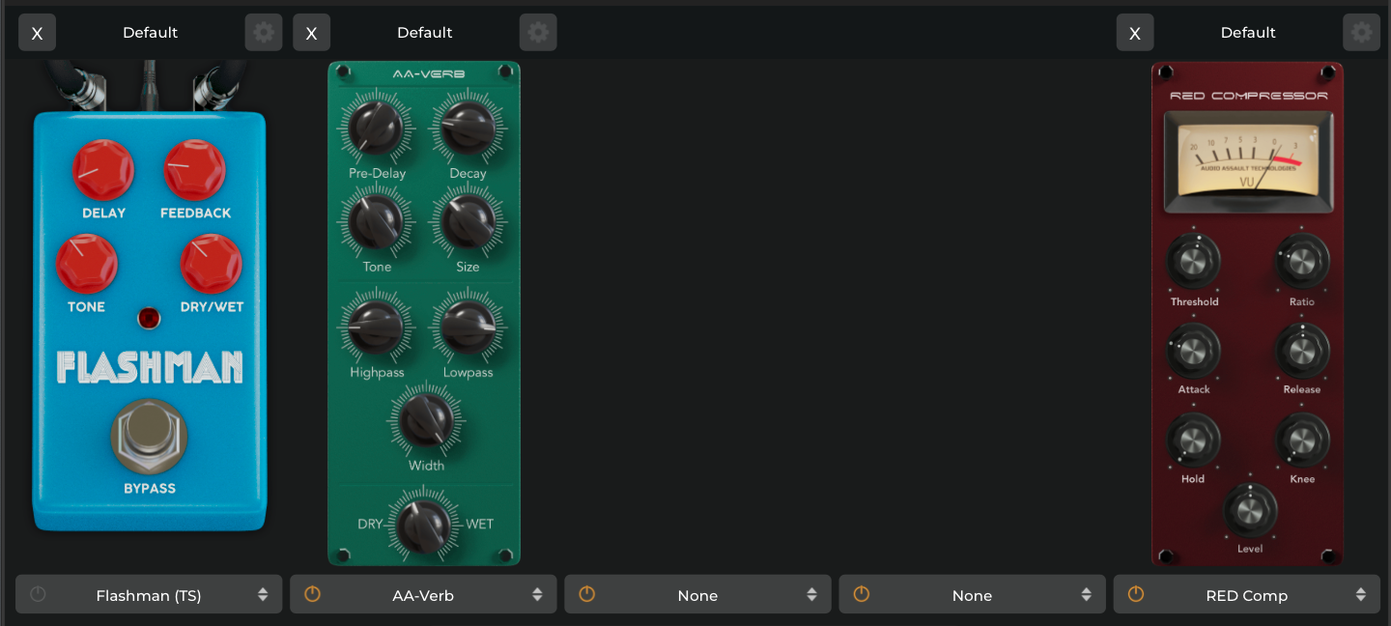Remove AA-Verb module with X button
Image resolution: width=1391 pixels, height=626 pixels.
click(x=311, y=33)
